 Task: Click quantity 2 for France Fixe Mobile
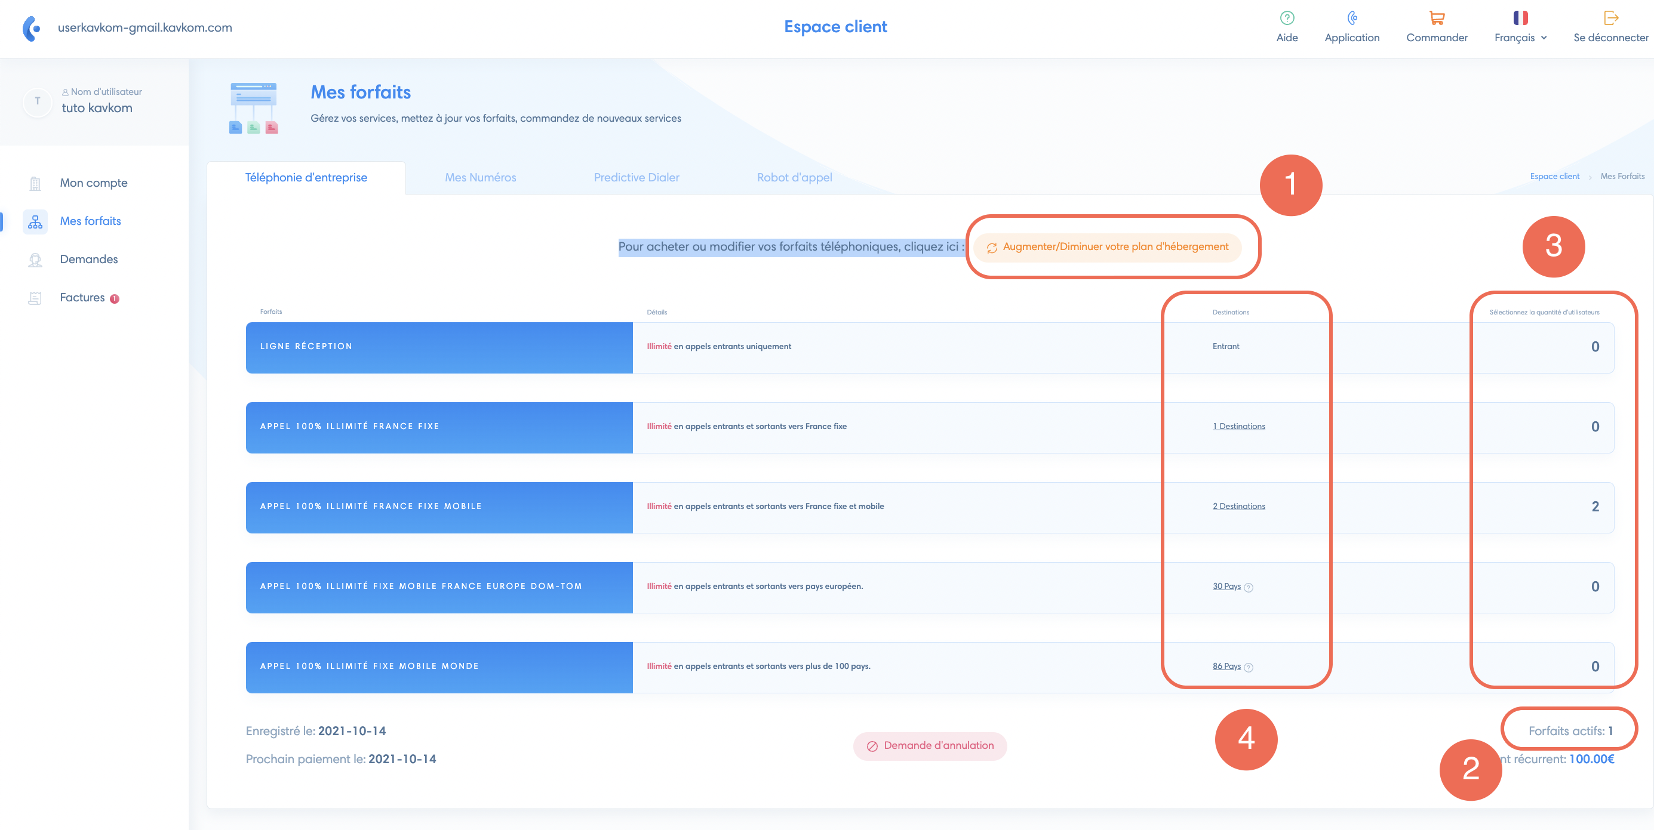coord(1595,507)
